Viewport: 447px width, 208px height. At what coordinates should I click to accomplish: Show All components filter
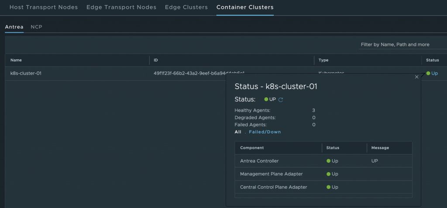[238, 132]
